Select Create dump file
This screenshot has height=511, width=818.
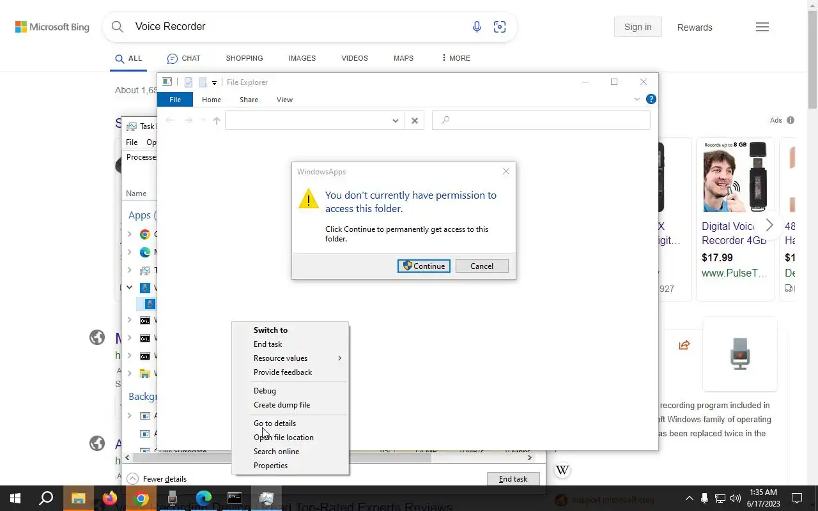click(x=282, y=405)
